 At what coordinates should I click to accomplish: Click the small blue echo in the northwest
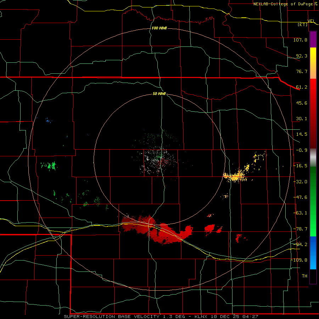point(49,121)
